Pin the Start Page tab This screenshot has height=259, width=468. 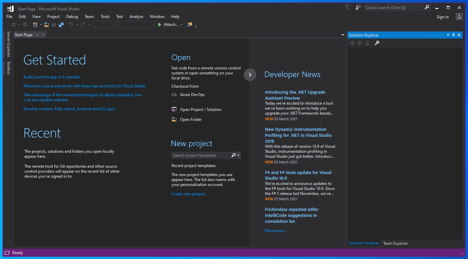[x=38, y=35]
